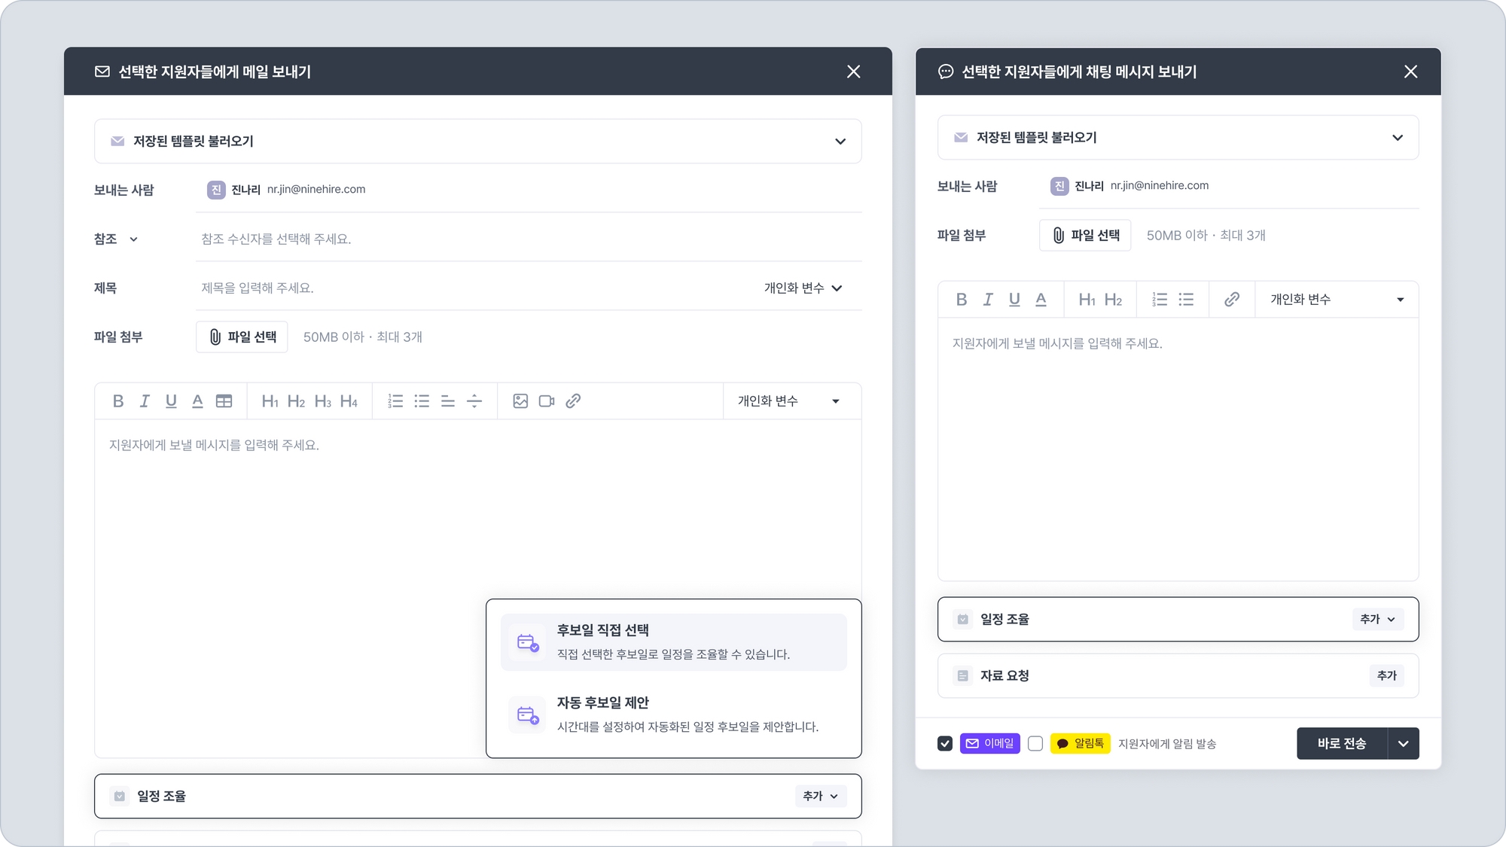Viewport: 1506px width, 847px height.
Task: Uncheck the 이메일 checkbox
Action: click(x=945, y=744)
